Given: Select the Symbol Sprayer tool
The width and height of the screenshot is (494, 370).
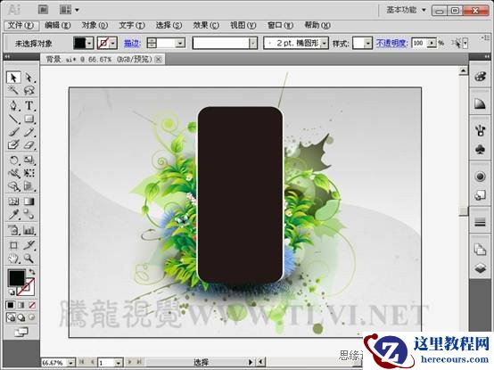Looking at the screenshot, I should tap(13, 230).
